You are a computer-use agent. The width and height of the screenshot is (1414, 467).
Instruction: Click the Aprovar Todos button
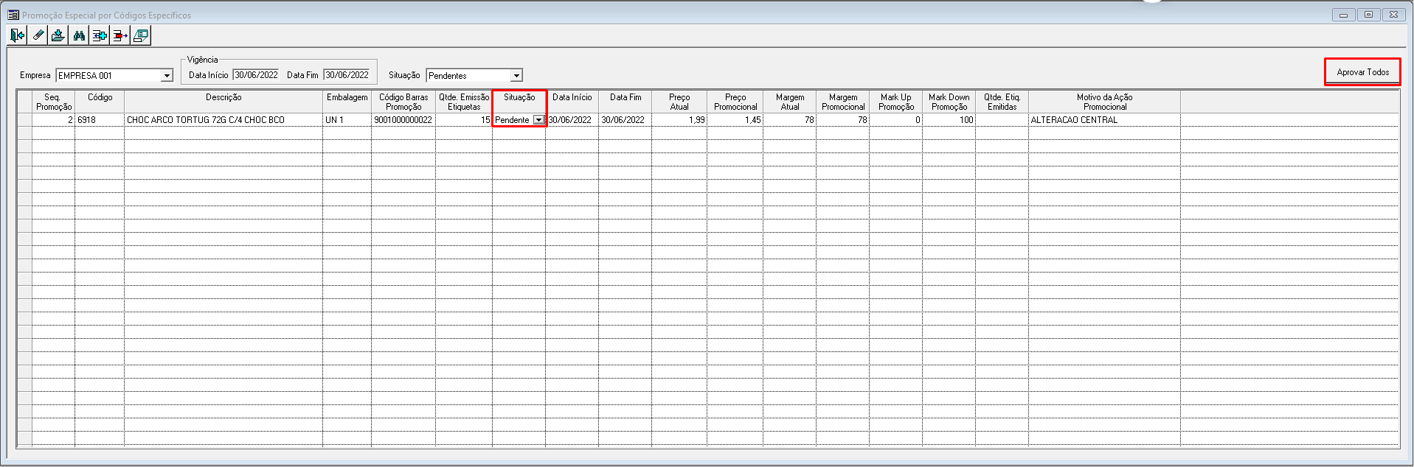tap(1362, 72)
